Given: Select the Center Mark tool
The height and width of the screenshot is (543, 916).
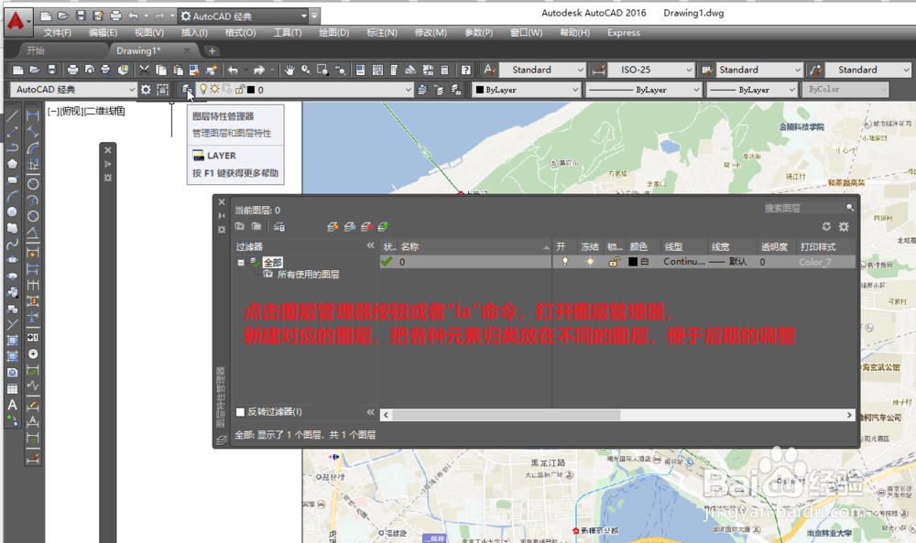Looking at the screenshot, I should pos(33,353).
